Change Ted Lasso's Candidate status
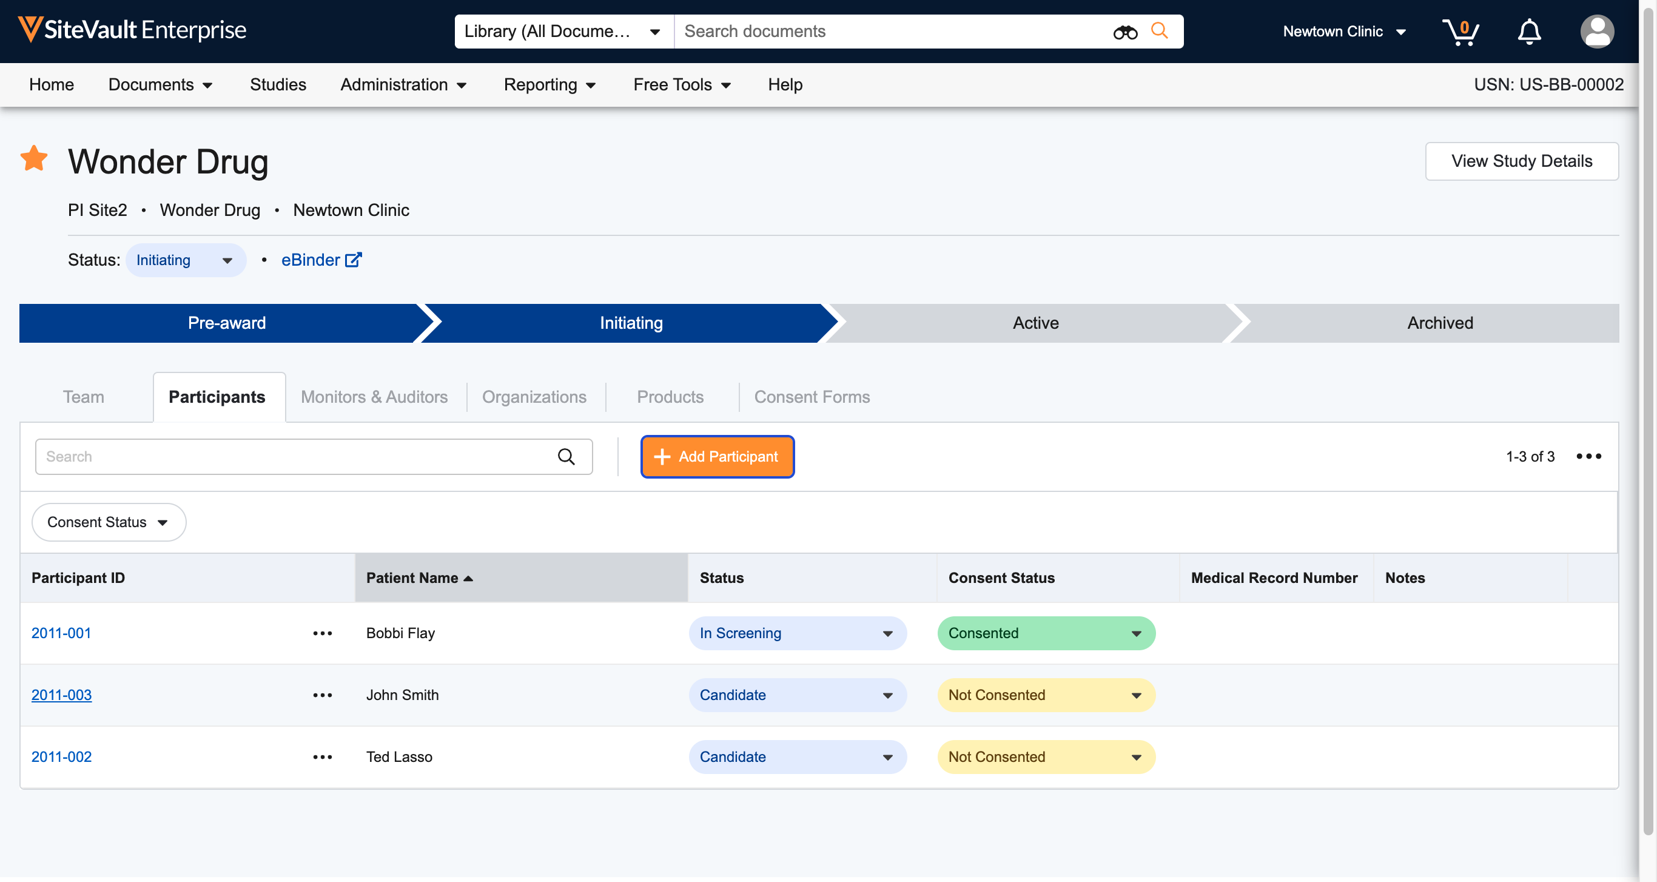 click(798, 757)
